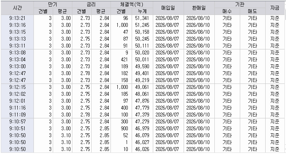Select cumulative amount 49,219

(142, 80)
